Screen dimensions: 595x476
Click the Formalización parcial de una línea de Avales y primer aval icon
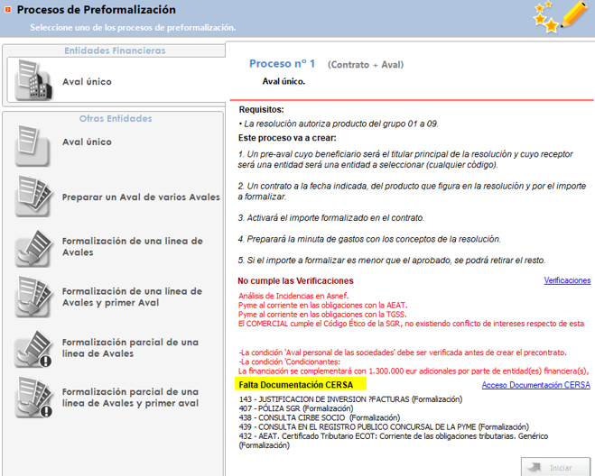coord(33,398)
